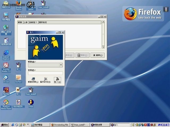Open the account list (帳號清單) button in Gaim login

(33, 80)
